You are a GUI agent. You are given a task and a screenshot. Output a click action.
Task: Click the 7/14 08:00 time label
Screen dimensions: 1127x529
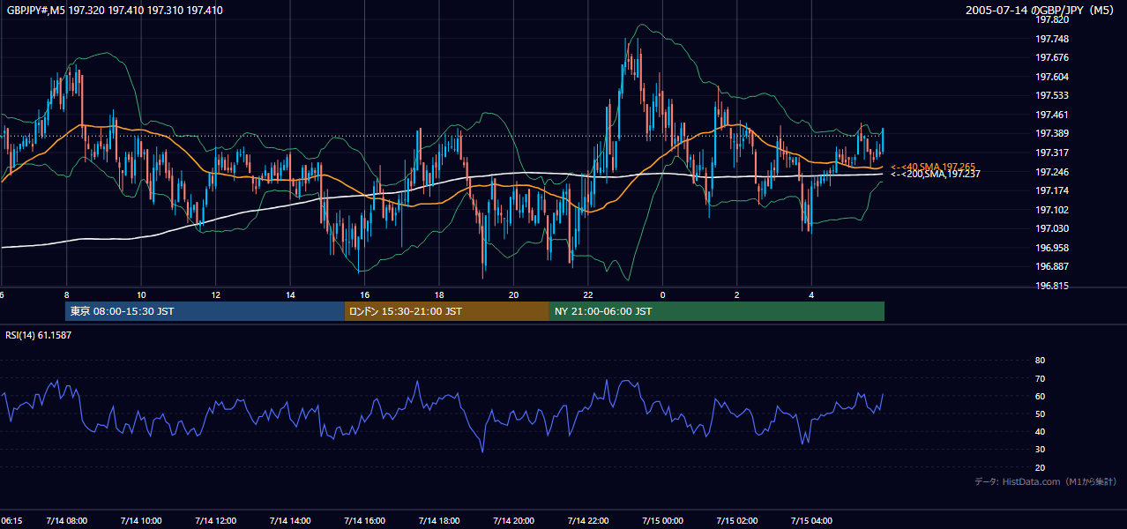pos(67,521)
